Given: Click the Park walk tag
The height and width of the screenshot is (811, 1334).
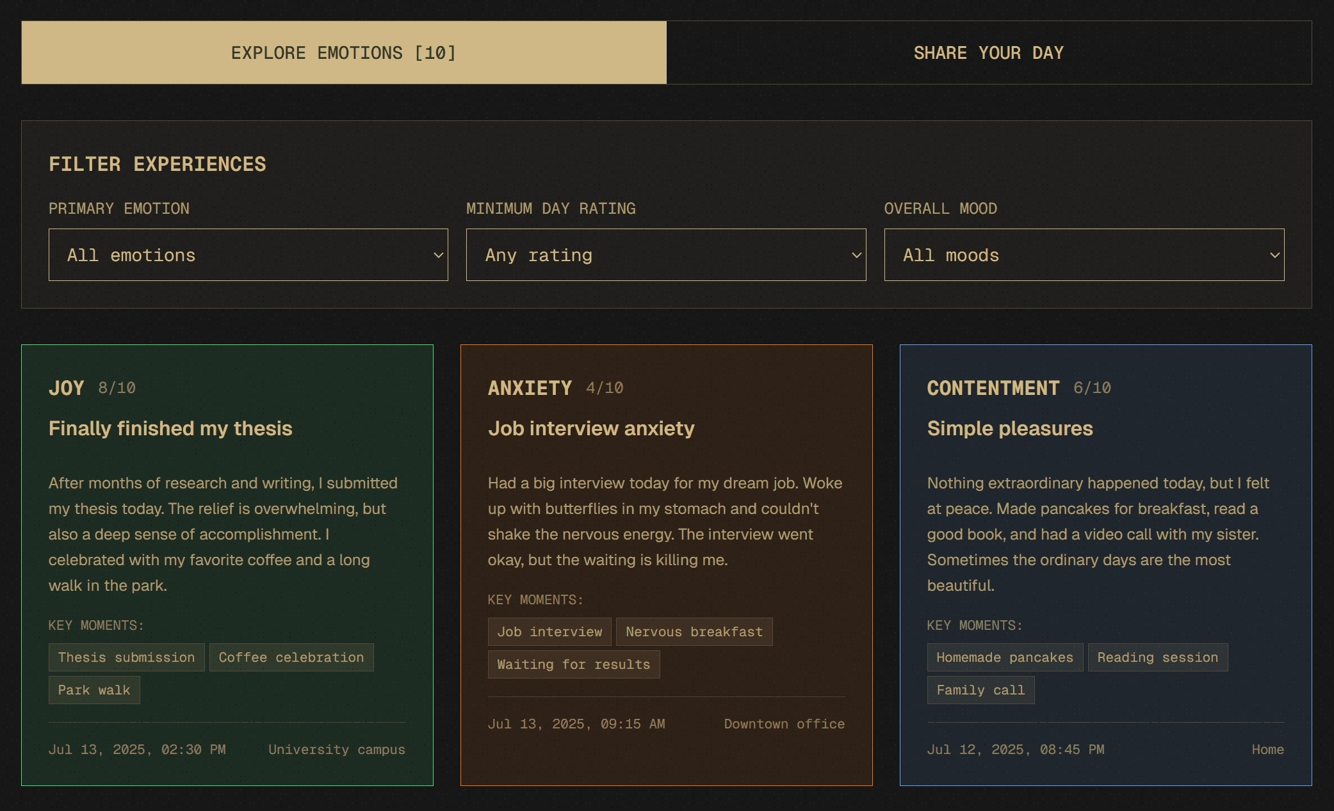Looking at the screenshot, I should 94,690.
